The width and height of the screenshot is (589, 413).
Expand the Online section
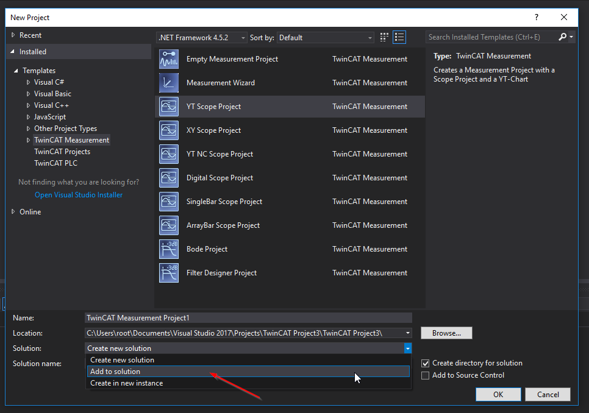click(x=13, y=211)
